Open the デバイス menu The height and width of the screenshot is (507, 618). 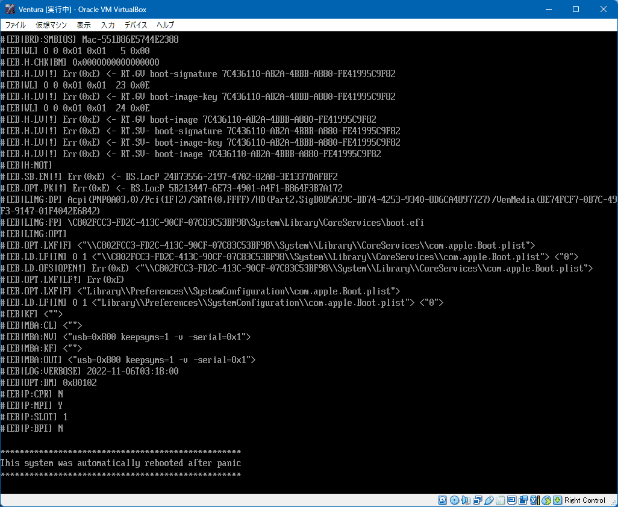[136, 25]
